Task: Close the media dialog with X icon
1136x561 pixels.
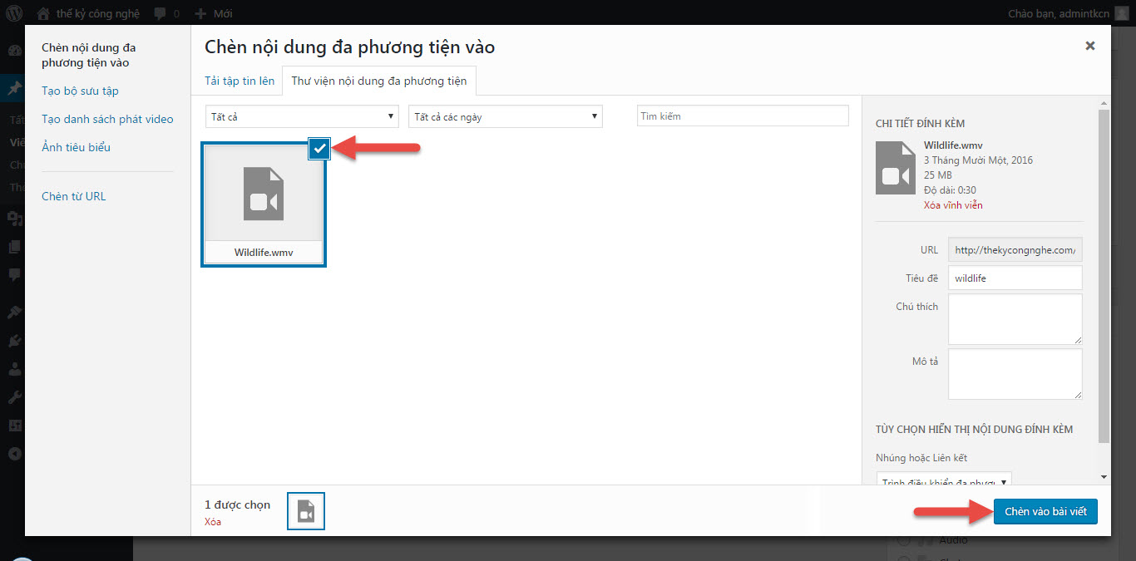Action: (1089, 47)
